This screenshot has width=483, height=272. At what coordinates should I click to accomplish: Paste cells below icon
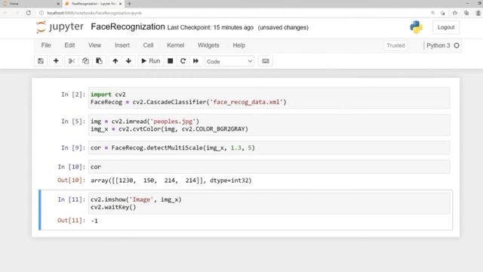99,61
